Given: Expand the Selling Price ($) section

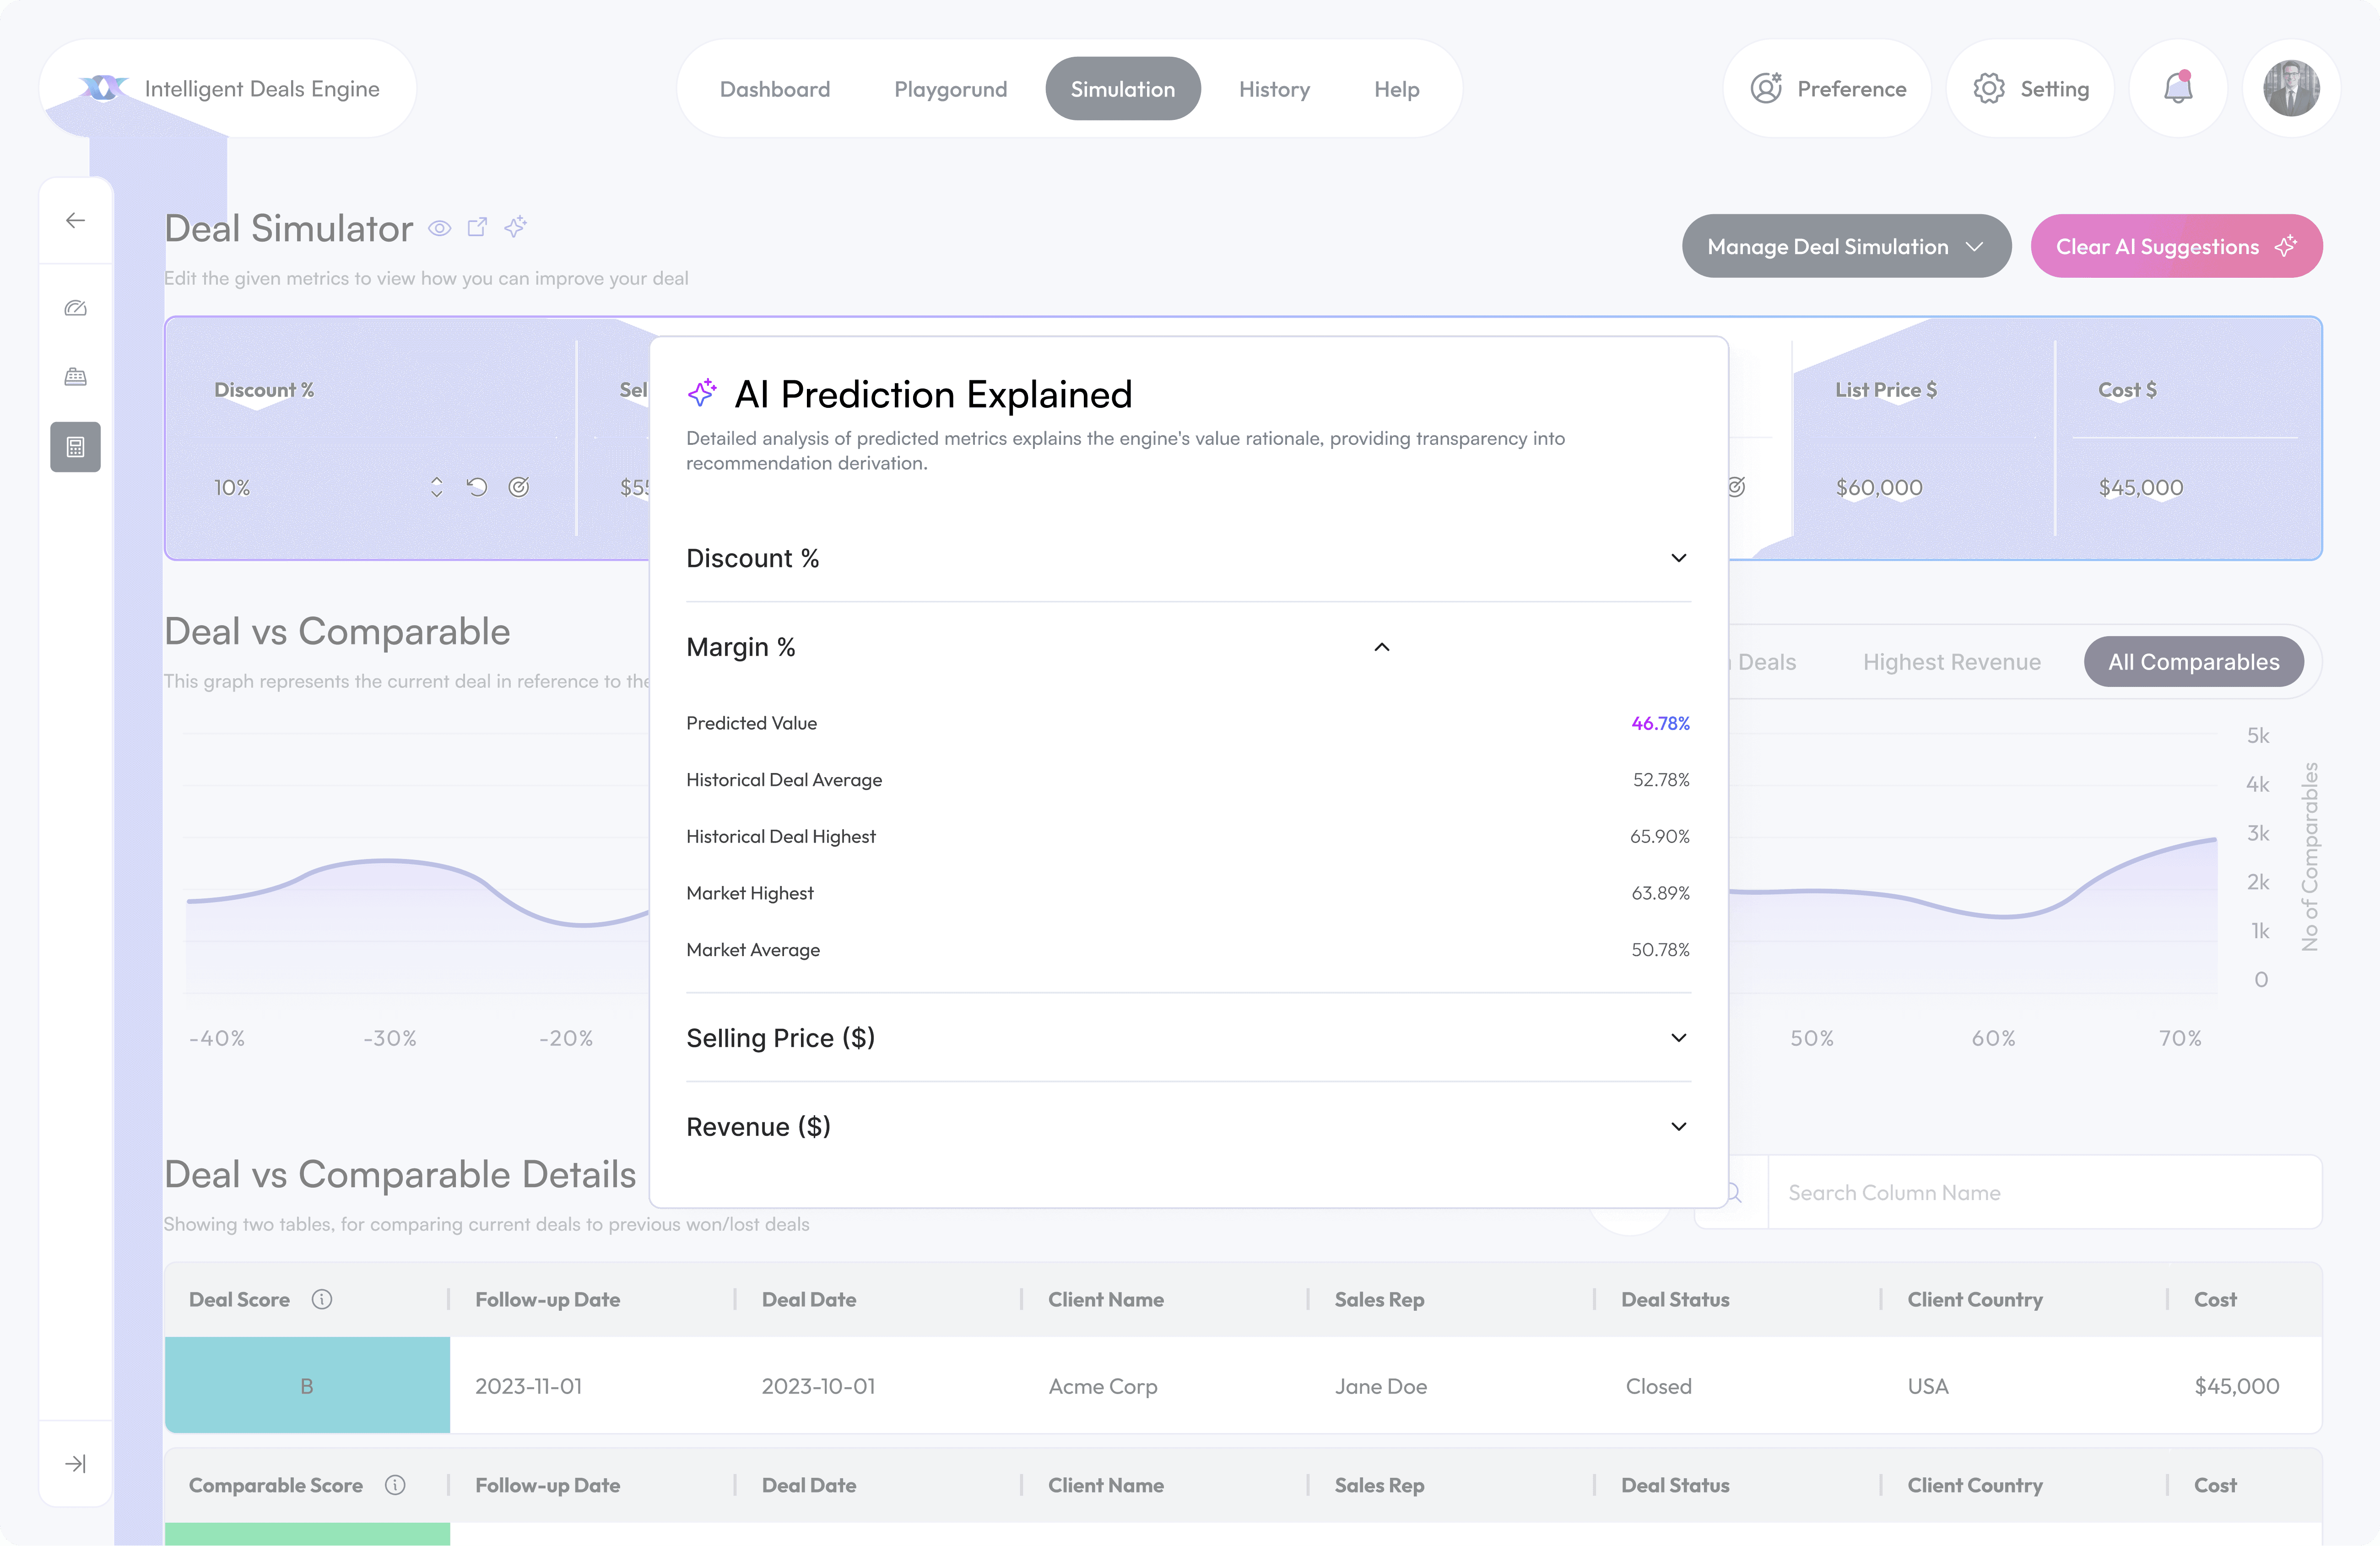Looking at the screenshot, I should pos(1678,1038).
